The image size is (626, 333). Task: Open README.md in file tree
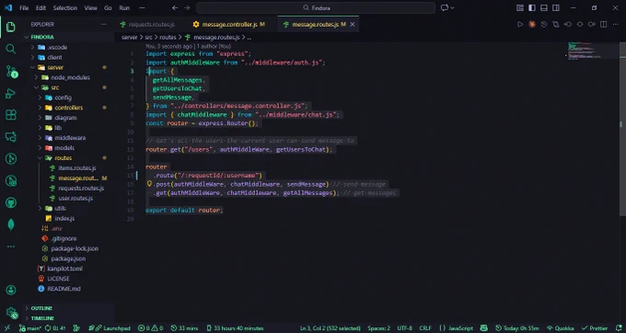(x=64, y=289)
